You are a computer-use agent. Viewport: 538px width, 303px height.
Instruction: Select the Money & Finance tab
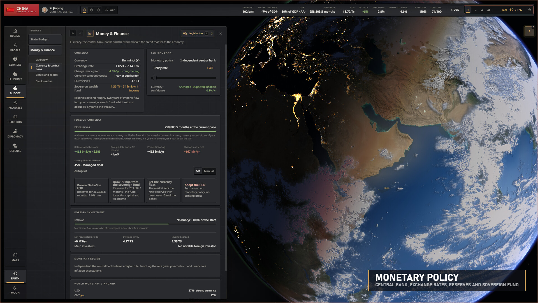coord(45,50)
